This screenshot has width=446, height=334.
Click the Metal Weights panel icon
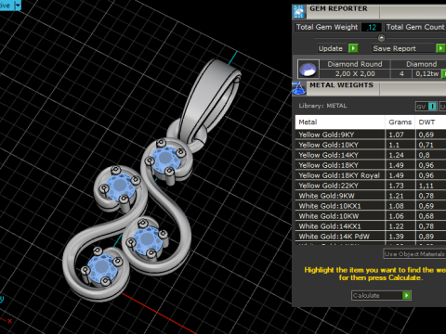pos(299,88)
